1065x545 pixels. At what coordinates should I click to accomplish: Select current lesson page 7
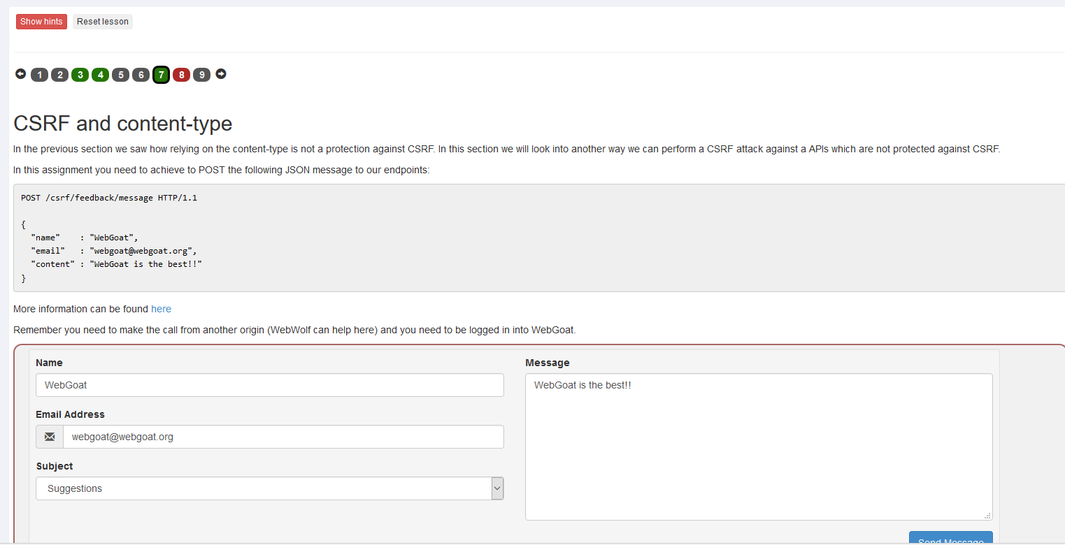tap(162, 75)
